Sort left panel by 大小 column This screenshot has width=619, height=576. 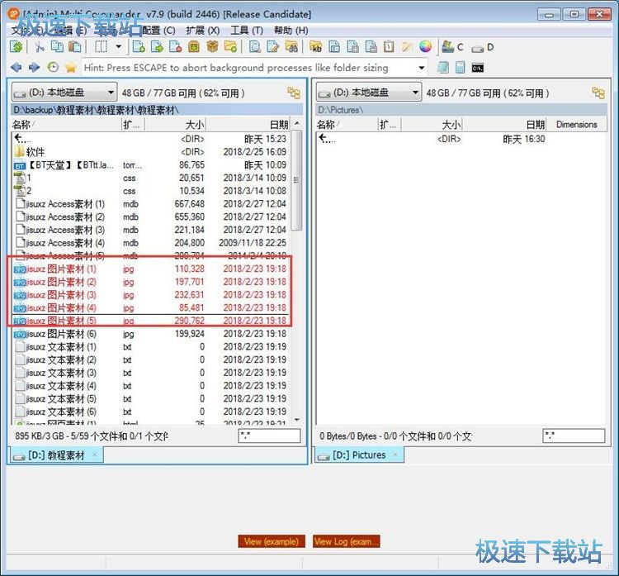[x=175, y=125]
